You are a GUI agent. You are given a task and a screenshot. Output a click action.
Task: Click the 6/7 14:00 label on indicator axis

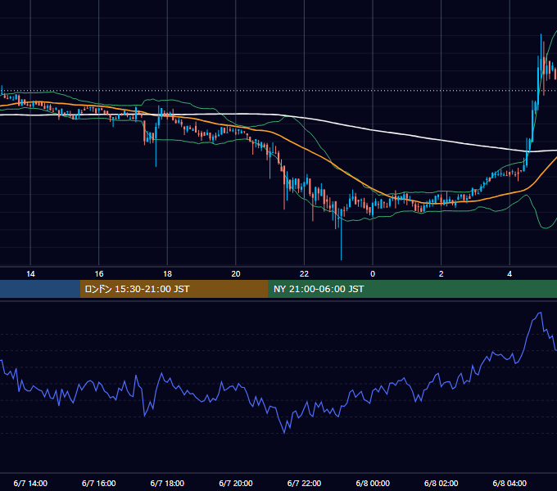point(30,483)
